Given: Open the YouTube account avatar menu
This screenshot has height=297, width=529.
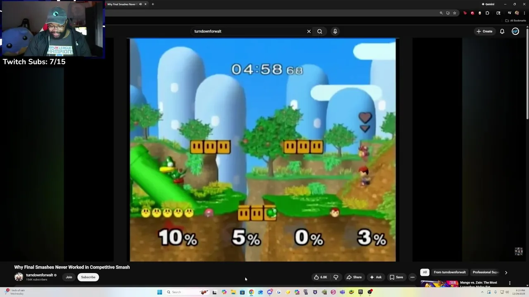Looking at the screenshot, I should pos(515,31).
